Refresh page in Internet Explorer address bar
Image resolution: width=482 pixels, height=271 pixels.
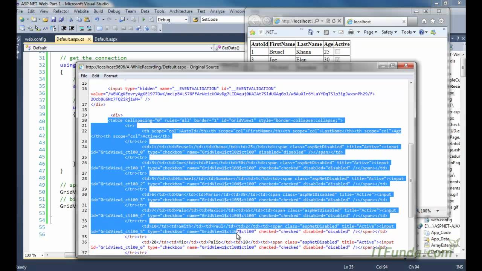pyautogui.click(x=334, y=21)
